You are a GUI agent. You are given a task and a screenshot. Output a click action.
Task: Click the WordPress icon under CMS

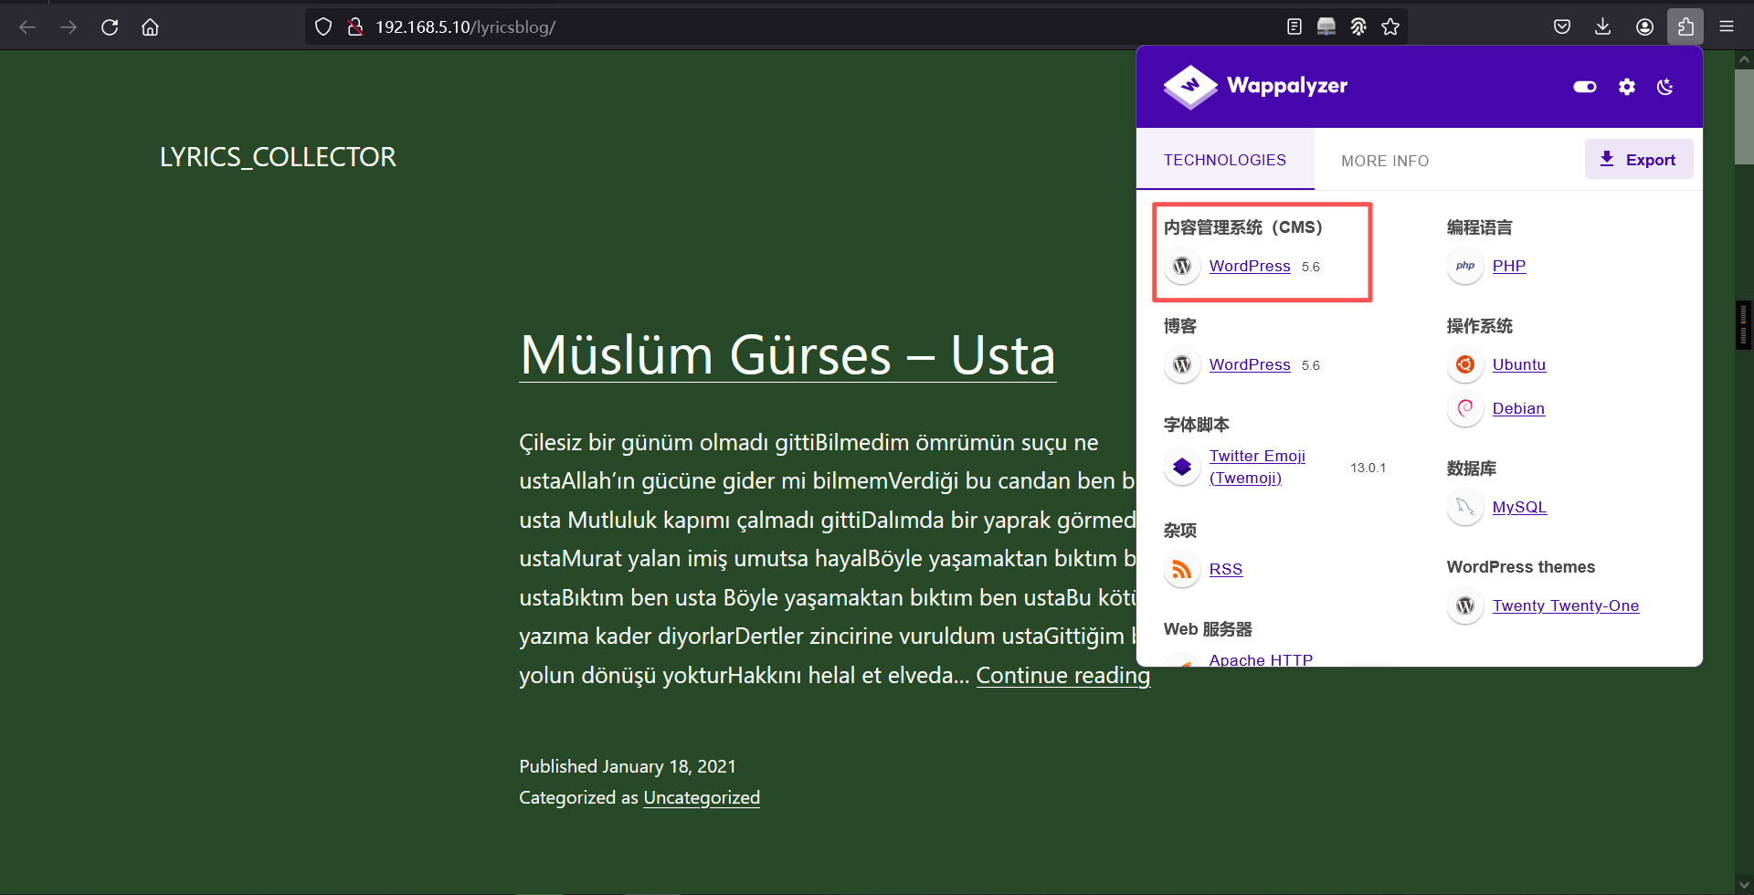pyautogui.click(x=1182, y=266)
